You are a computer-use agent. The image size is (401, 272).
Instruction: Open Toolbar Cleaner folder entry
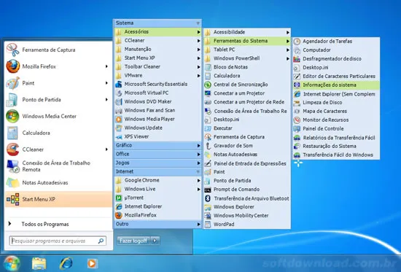click(x=157, y=67)
